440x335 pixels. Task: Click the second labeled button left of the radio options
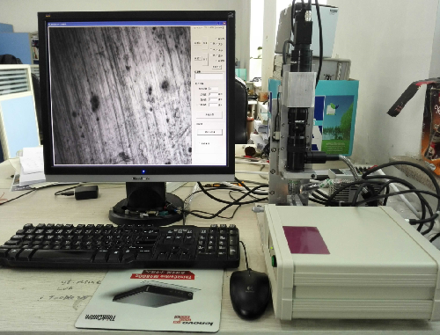(x=198, y=58)
